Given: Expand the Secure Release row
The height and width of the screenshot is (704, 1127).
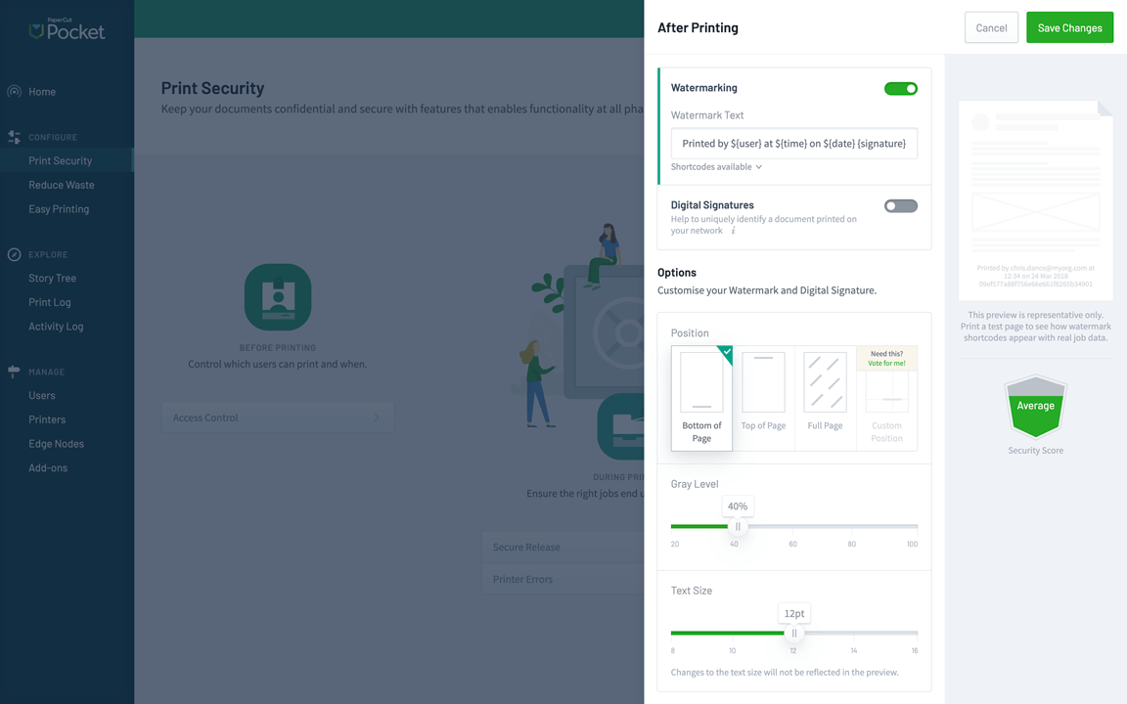Looking at the screenshot, I should [x=563, y=548].
